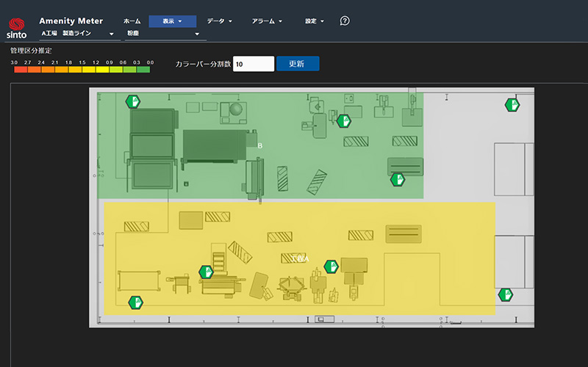The height and width of the screenshot is (367, 588).
Task: Select the sensor marker right of the green zone's robot arm
Action: [344, 121]
